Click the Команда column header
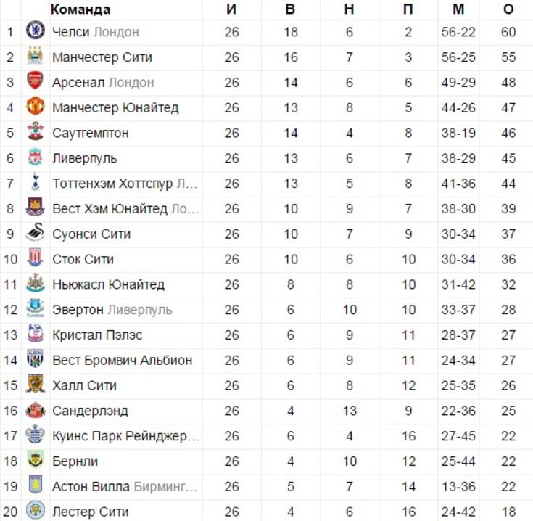This screenshot has width=533, height=521. [x=80, y=9]
